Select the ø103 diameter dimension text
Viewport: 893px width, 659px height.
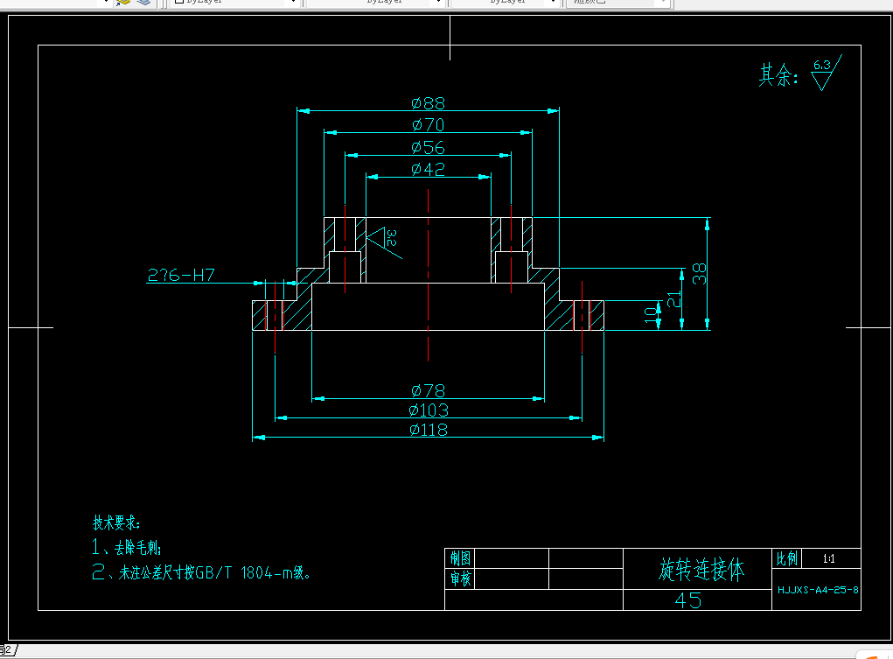(429, 410)
